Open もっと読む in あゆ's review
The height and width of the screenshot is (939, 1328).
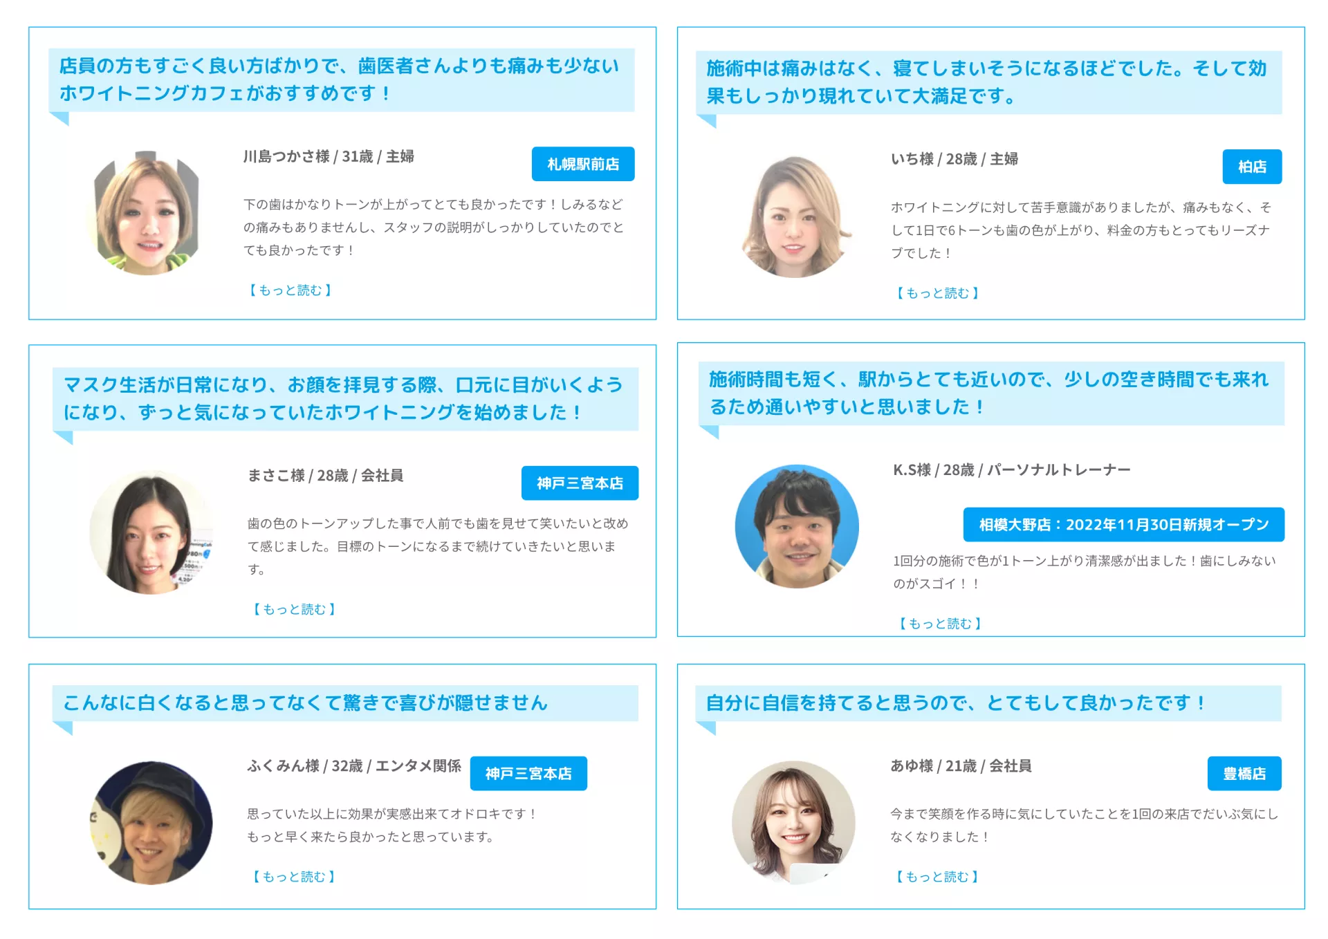[x=937, y=877]
